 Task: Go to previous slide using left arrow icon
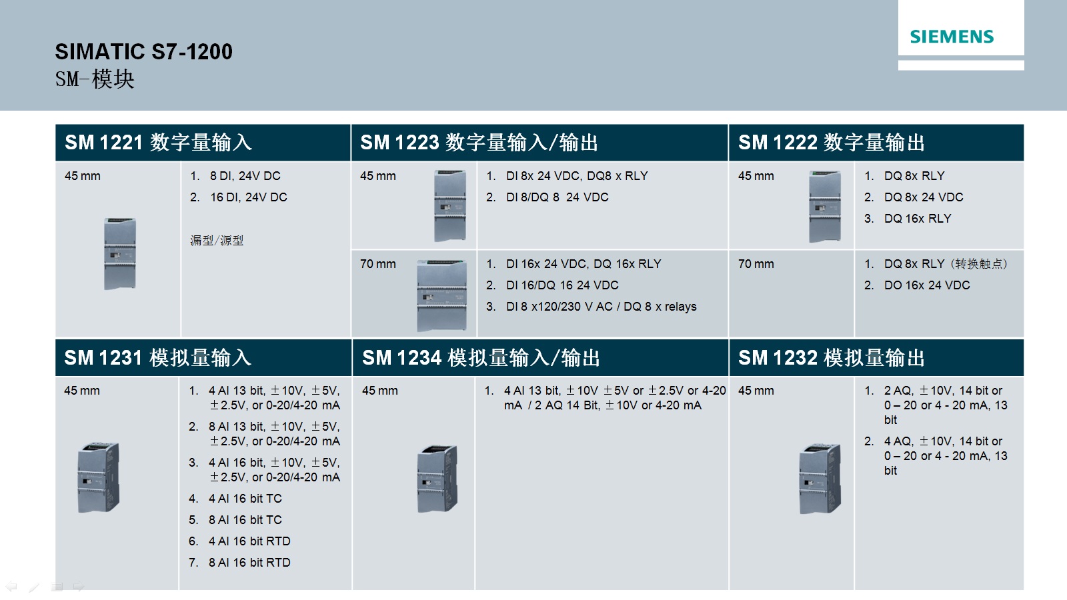point(11,587)
